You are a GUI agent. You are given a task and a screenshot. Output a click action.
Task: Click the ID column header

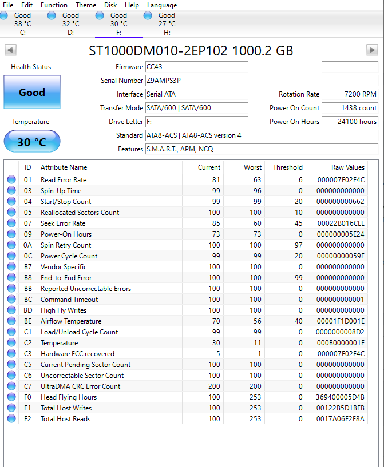pyautogui.click(x=27, y=167)
